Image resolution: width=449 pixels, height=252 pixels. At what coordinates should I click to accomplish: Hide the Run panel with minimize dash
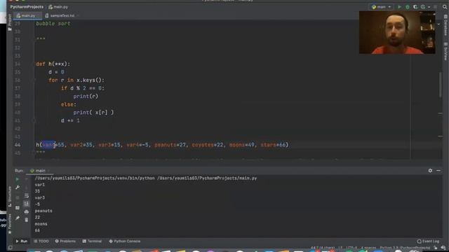pos(438,171)
